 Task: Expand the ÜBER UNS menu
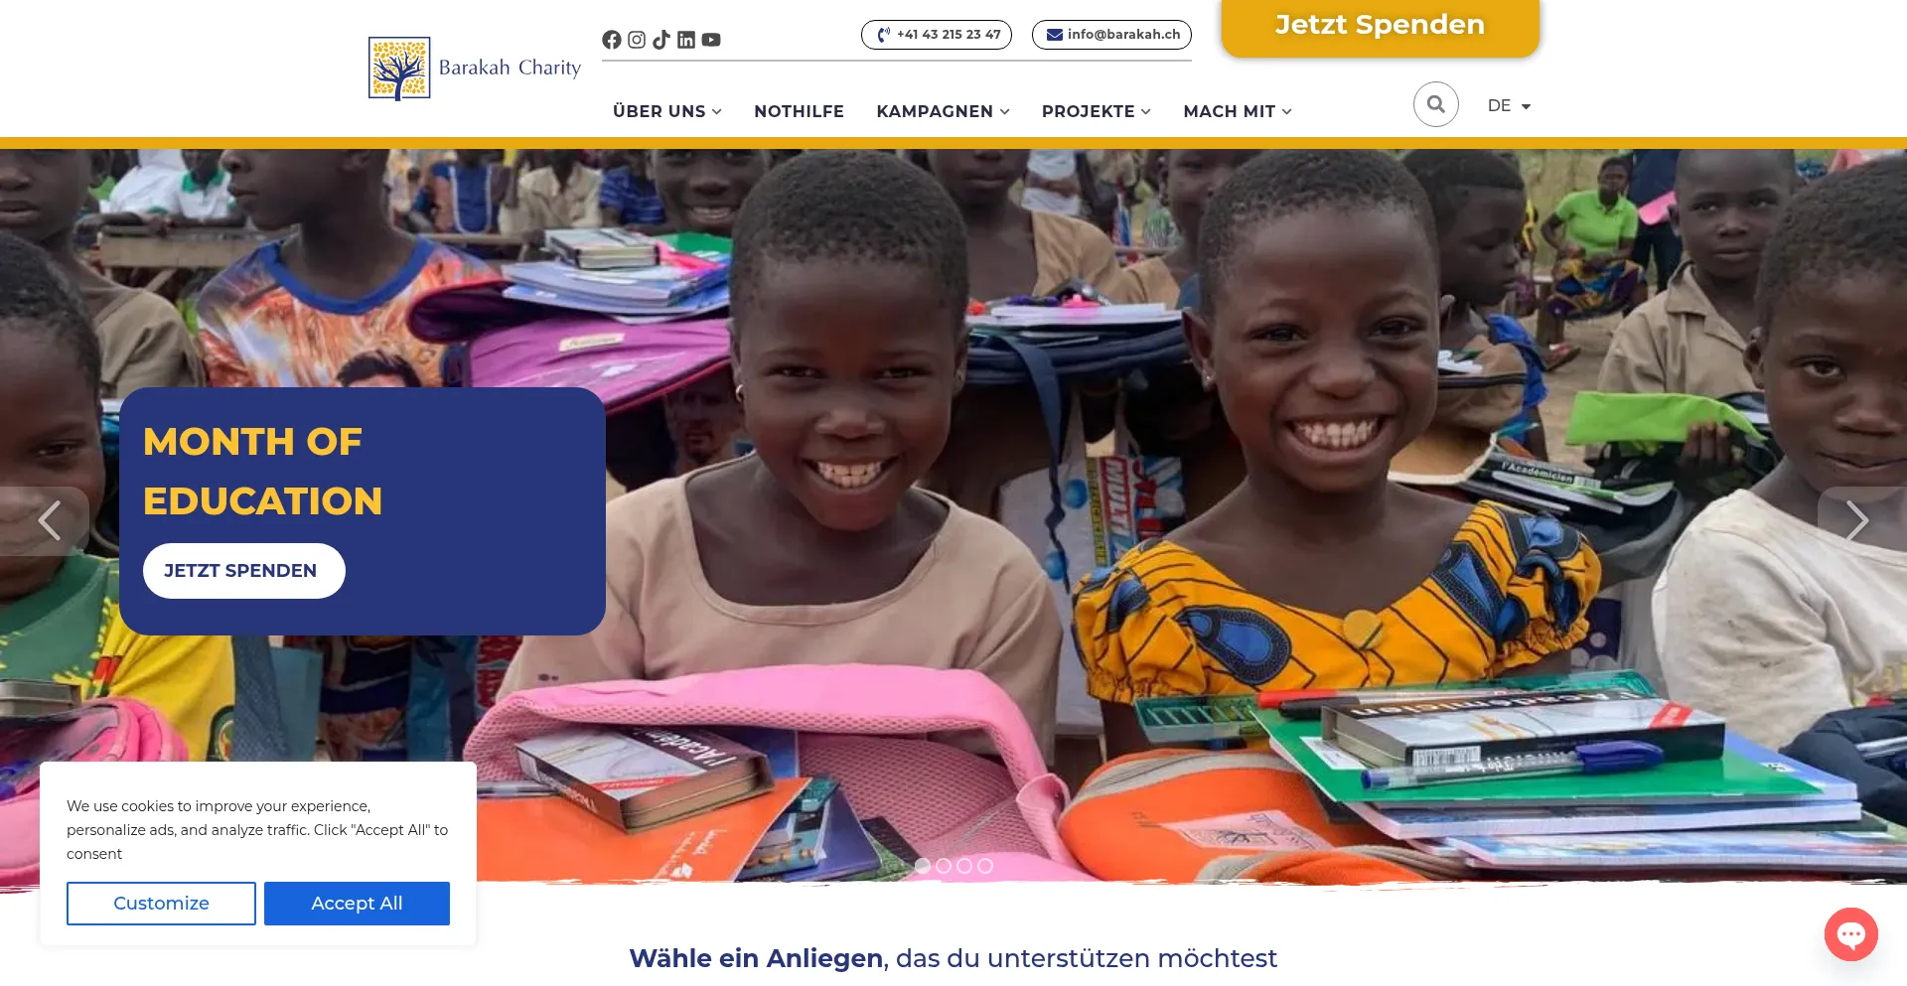click(x=667, y=111)
